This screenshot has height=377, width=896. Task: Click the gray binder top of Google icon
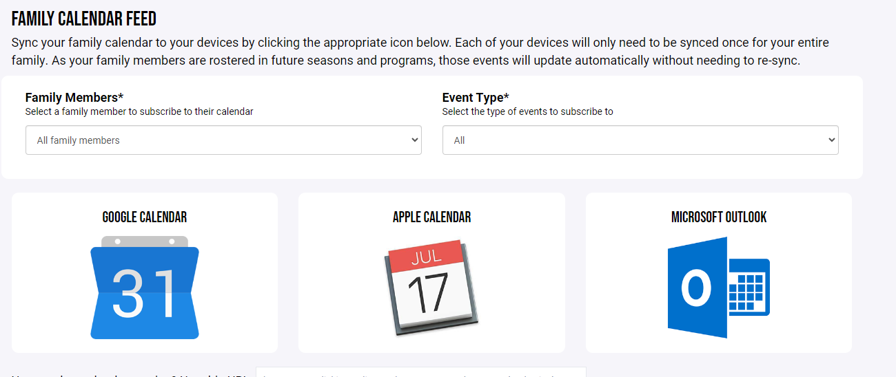click(145, 241)
